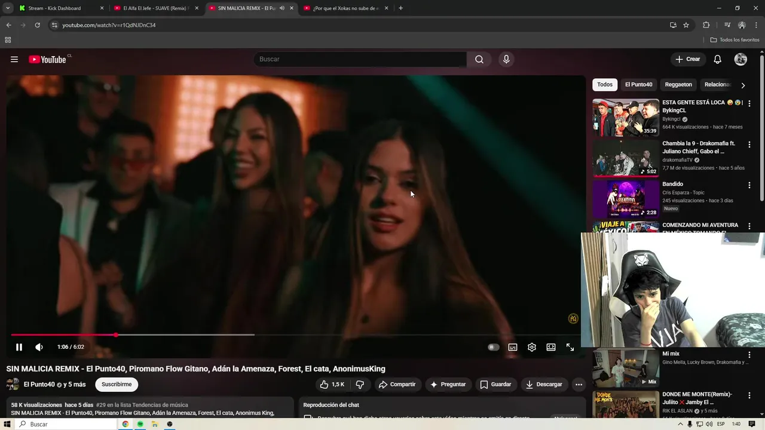Open the YouTube account avatar menu
This screenshot has width=765, height=430.
click(x=740, y=59)
